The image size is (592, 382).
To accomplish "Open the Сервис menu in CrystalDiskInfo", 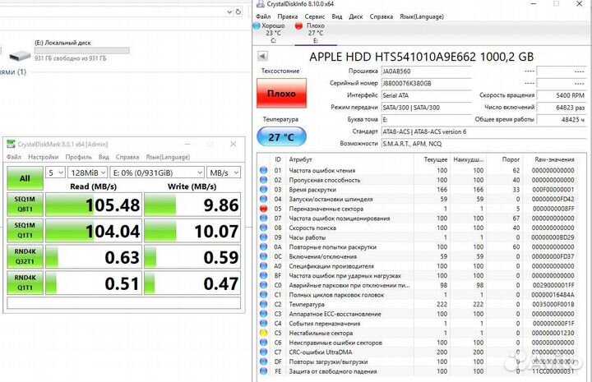I will 314,16.
